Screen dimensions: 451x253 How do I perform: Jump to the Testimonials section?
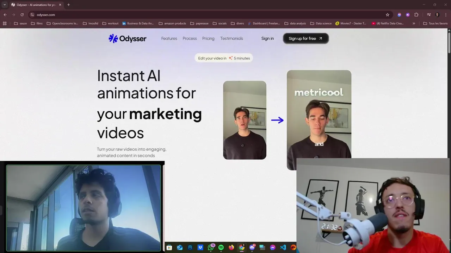pyautogui.click(x=231, y=39)
